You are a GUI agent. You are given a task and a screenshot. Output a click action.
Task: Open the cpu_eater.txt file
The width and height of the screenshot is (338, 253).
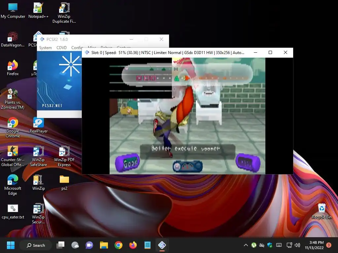(13, 211)
